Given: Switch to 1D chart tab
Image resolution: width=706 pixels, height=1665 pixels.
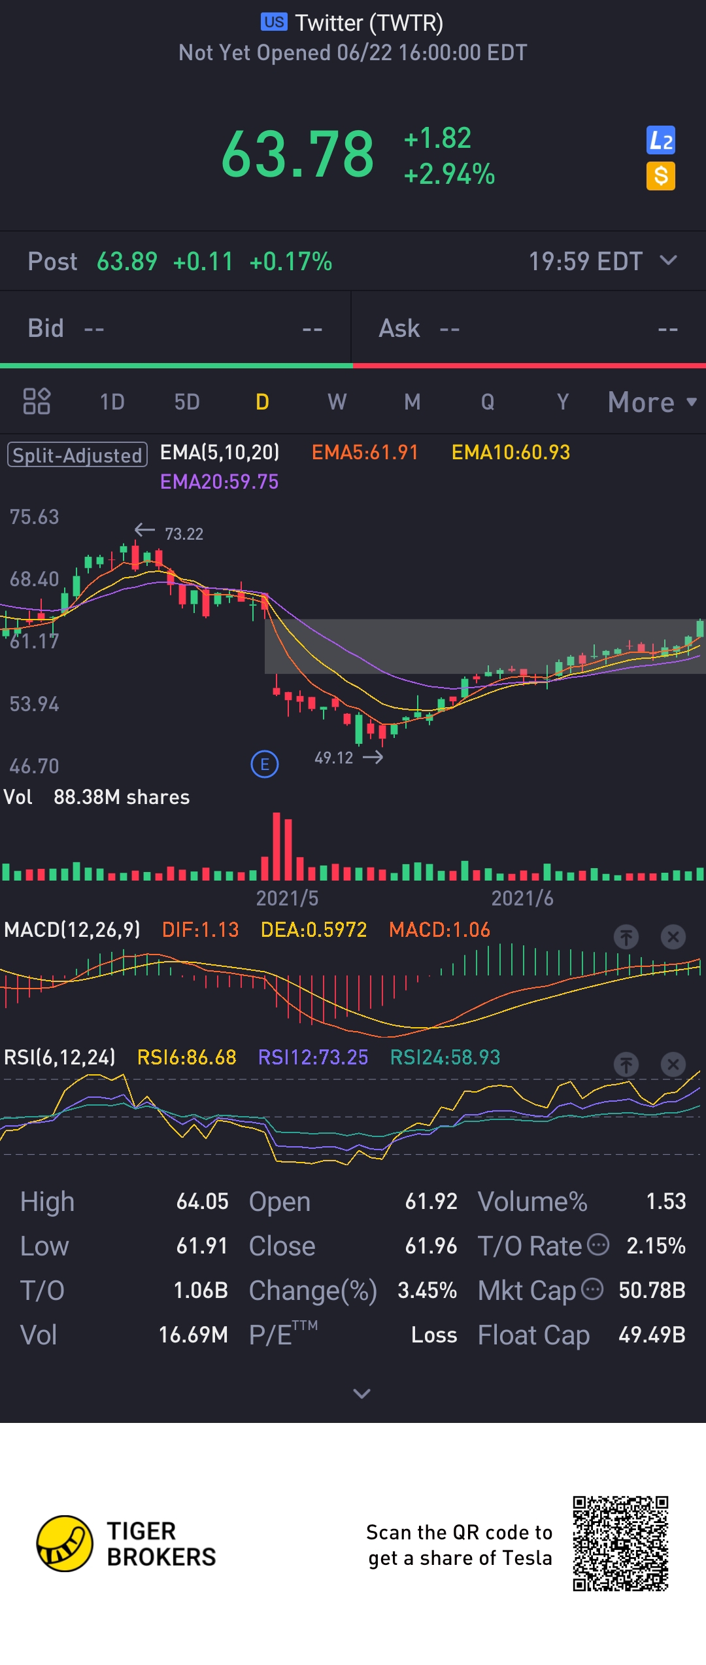Looking at the screenshot, I should (112, 402).
